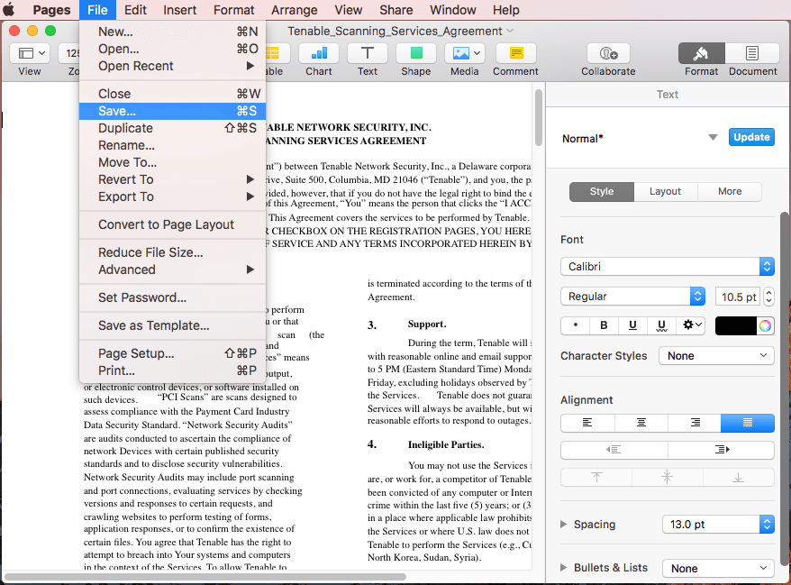Open the Regular typeface dropdown

[632, 297]
